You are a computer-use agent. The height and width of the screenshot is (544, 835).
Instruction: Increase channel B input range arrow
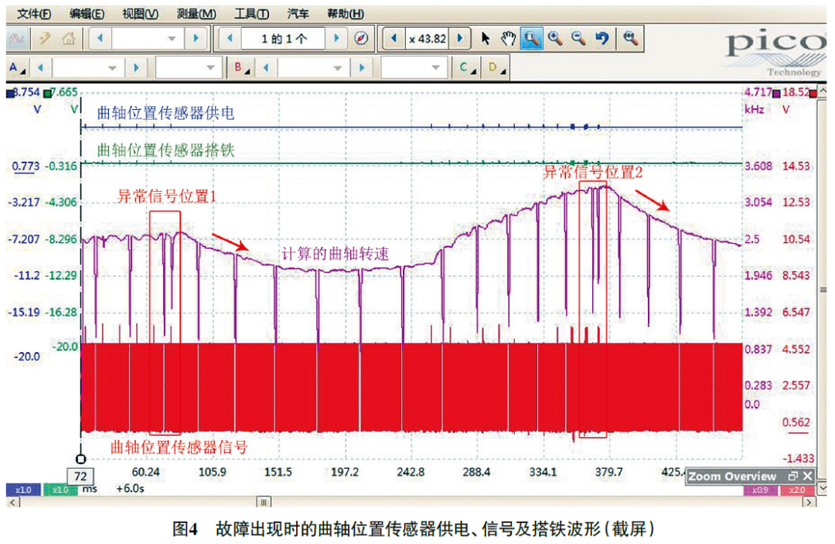tap(362, 68)
